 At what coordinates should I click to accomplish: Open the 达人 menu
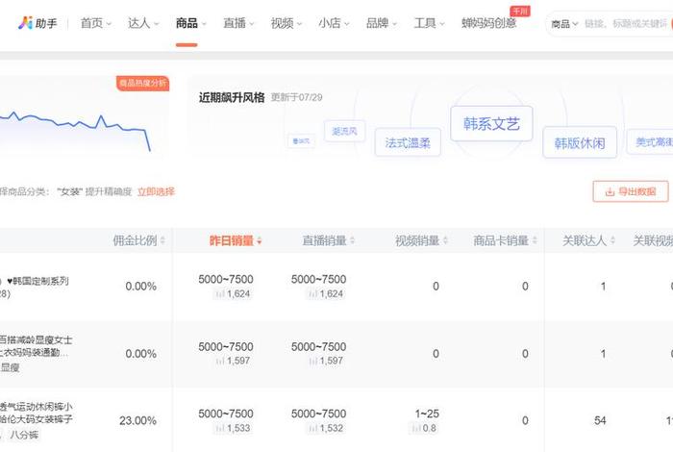click(143, 23)
